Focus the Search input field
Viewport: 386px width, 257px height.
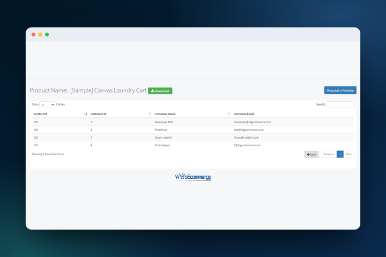click(340, 104)
